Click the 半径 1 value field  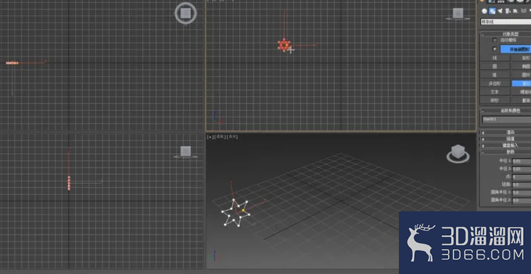click(x=522, y=161)
